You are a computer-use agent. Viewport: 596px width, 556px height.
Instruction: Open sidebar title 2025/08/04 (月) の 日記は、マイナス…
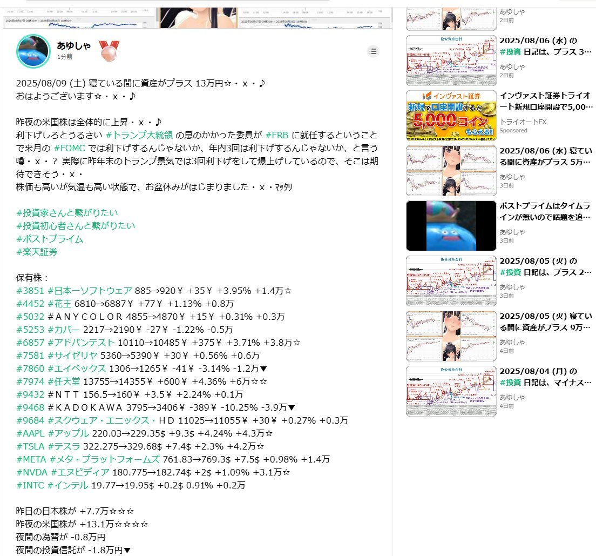tap(546, 377)
